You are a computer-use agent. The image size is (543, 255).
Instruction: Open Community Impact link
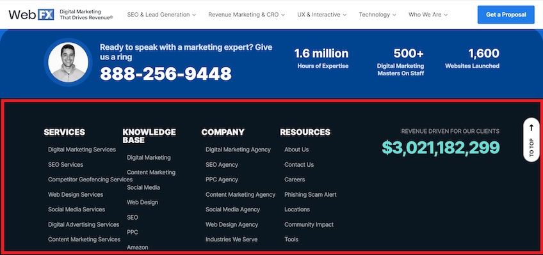(309, 224)
